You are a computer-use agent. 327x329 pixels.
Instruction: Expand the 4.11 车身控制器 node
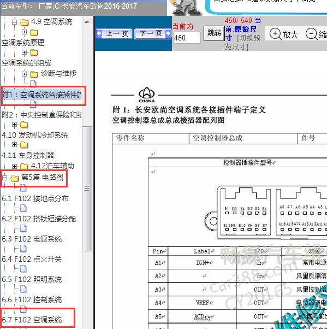(14, 144)
